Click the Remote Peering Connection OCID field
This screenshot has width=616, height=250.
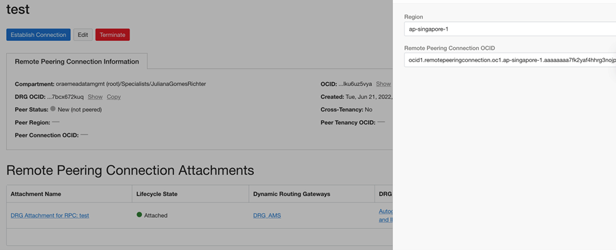[x=510, y=59]
